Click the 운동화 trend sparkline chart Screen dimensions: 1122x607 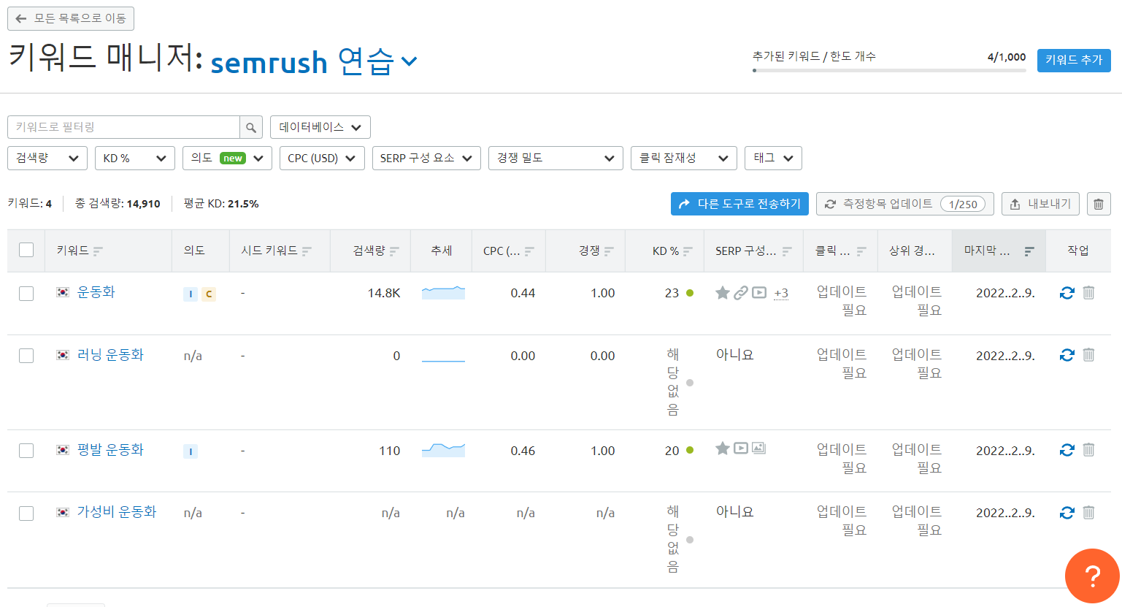tap(443, 293)
